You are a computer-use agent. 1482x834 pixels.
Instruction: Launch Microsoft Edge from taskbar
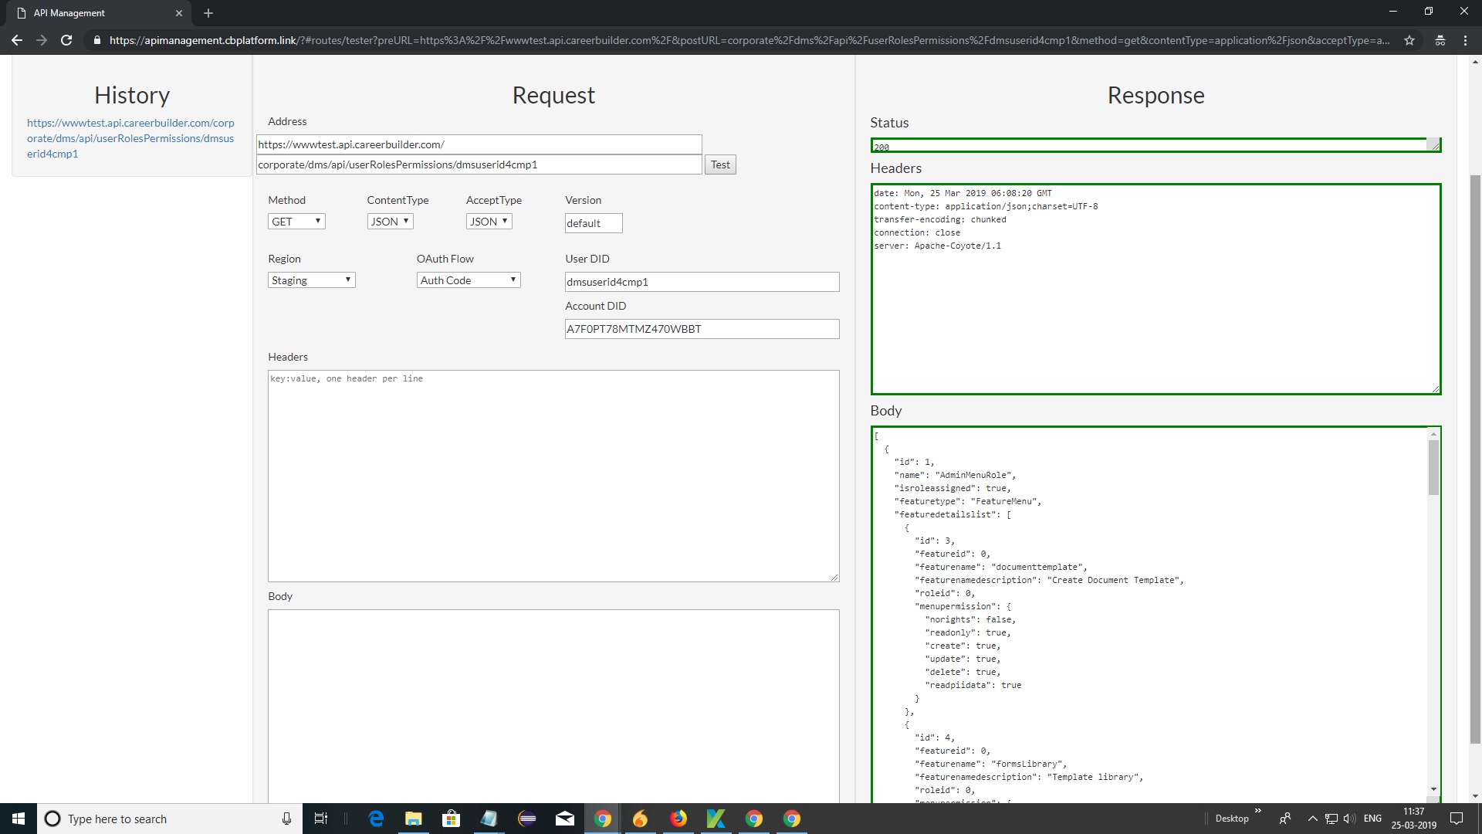[376, 819]
